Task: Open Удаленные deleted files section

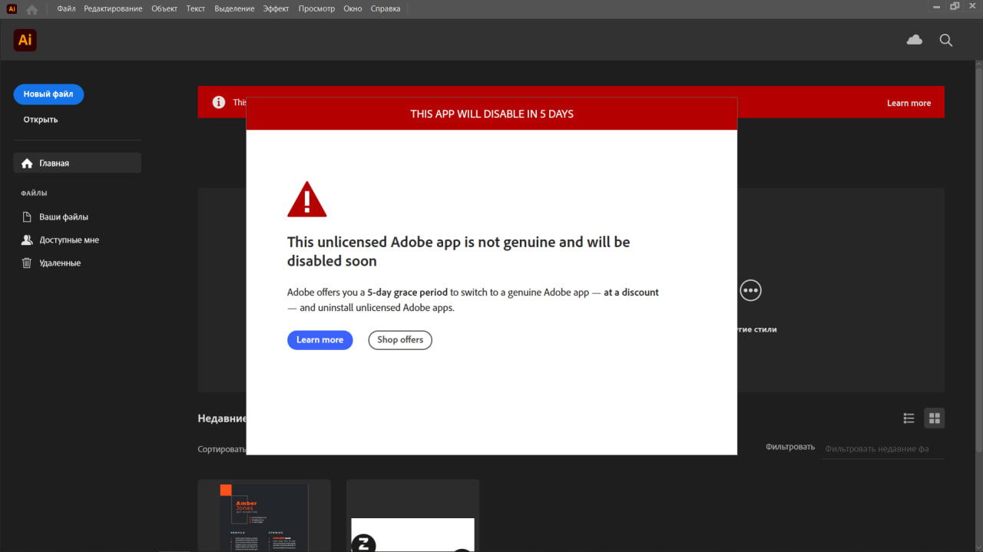Action: (x=59, y=263)
